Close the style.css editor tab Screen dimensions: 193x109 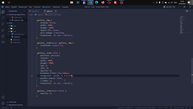[x=56, y=11]
